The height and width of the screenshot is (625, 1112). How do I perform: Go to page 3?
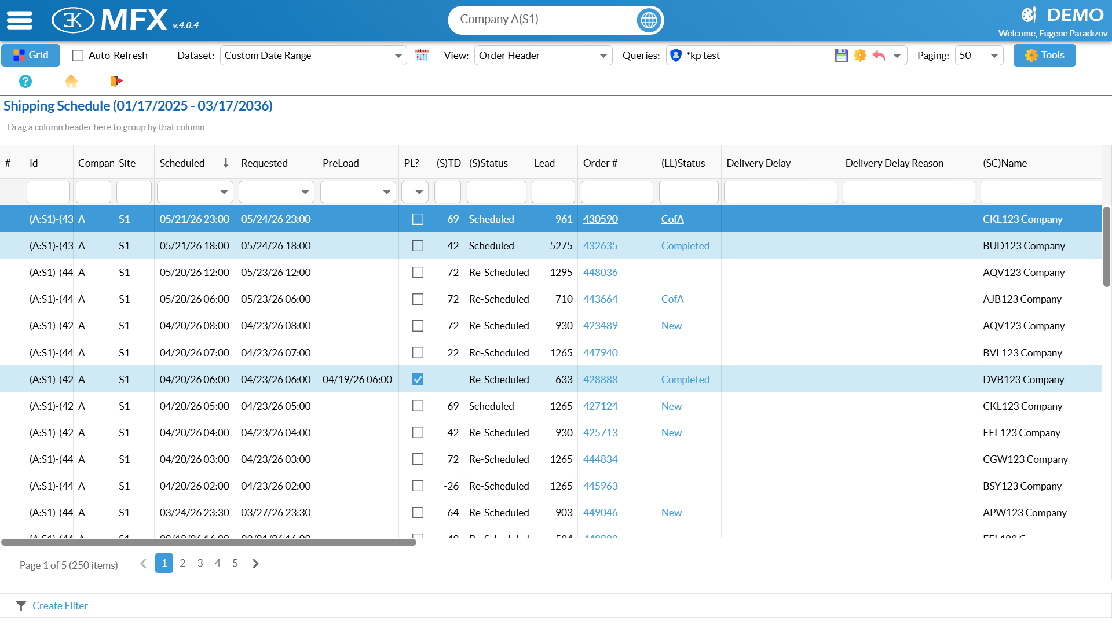[200, 563]
